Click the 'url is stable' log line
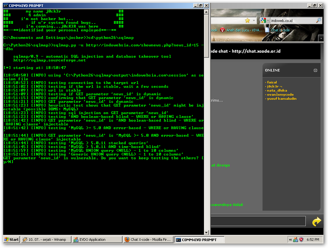 pyautogui.click(x=42, y=90)
